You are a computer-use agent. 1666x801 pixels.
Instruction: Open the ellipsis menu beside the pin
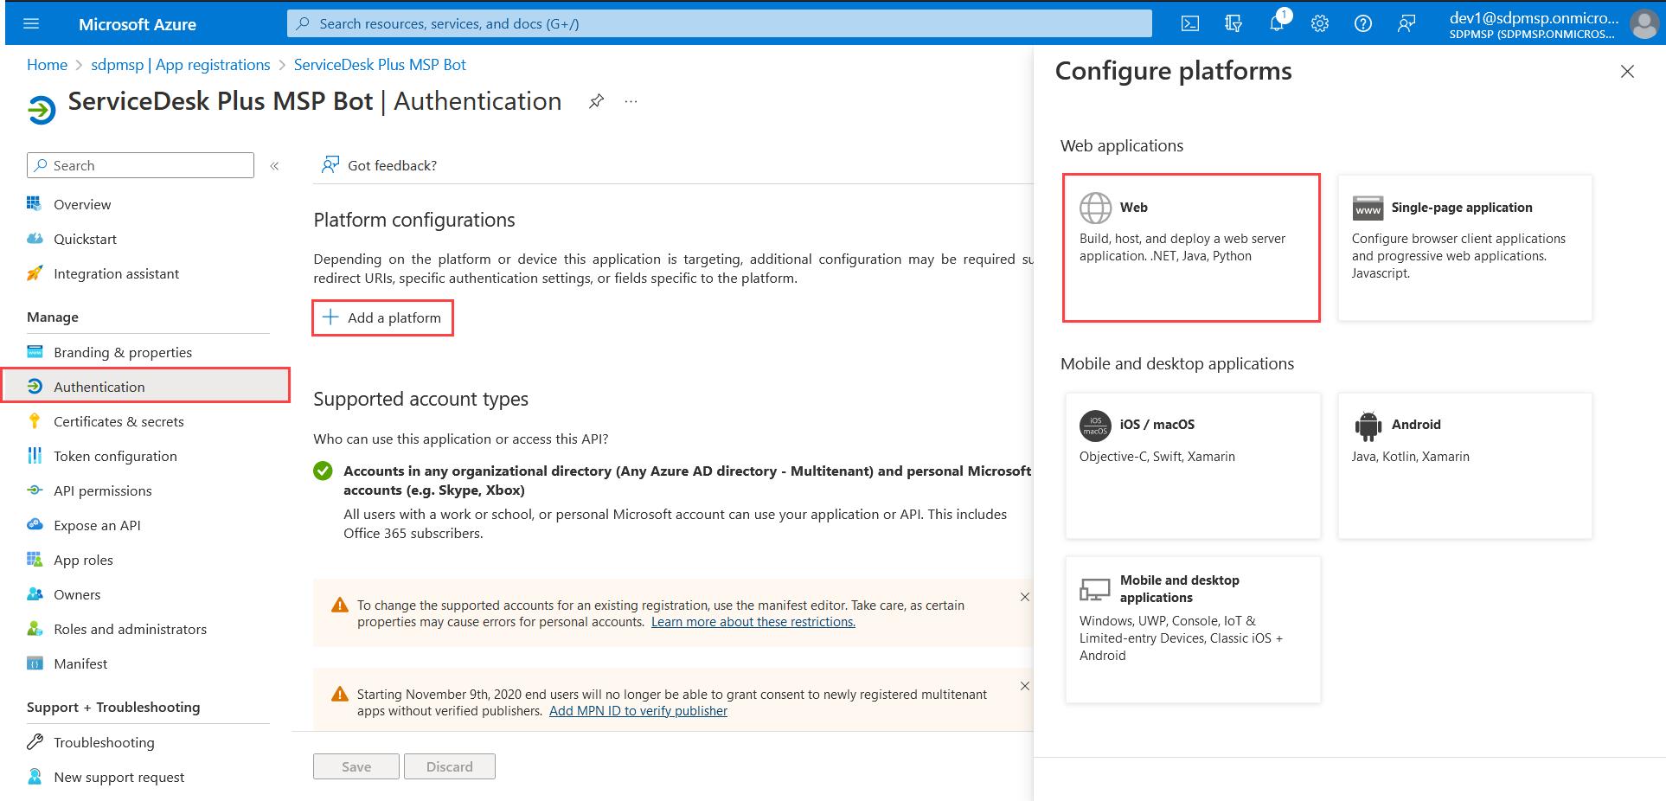point(630,101)
